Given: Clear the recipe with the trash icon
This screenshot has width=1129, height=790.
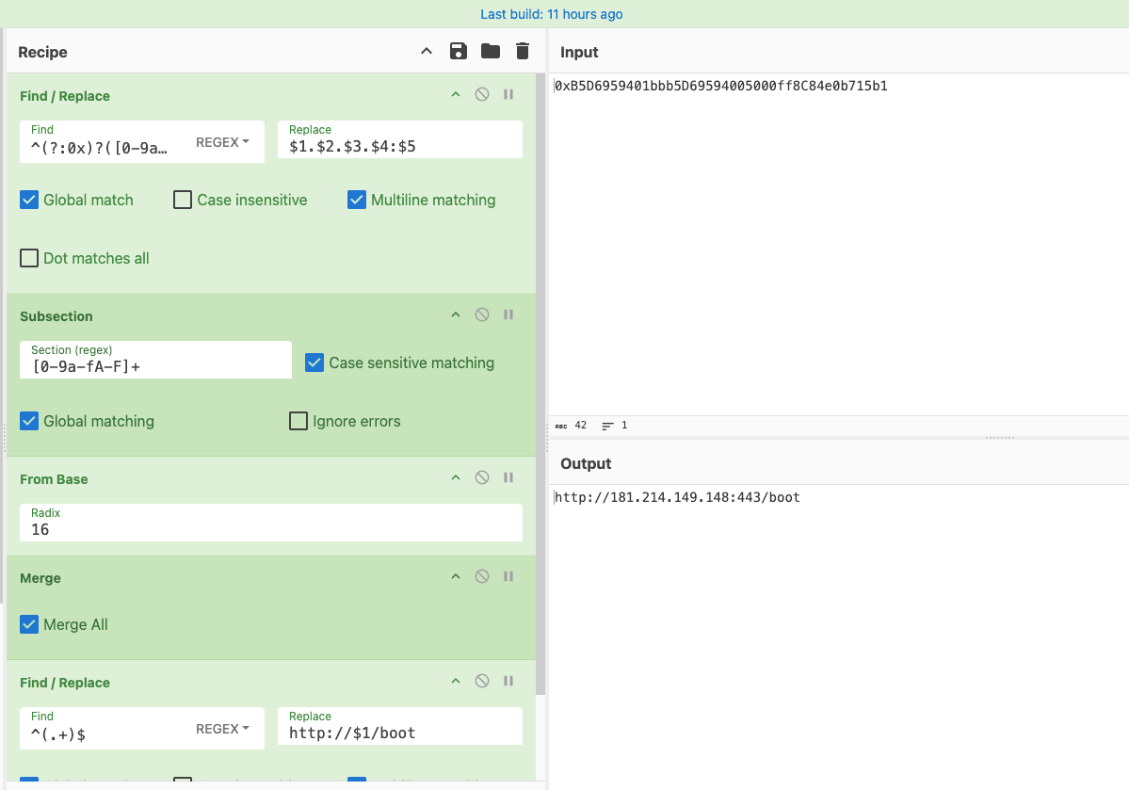Looking at the screenshot, I should pos(523,51).
